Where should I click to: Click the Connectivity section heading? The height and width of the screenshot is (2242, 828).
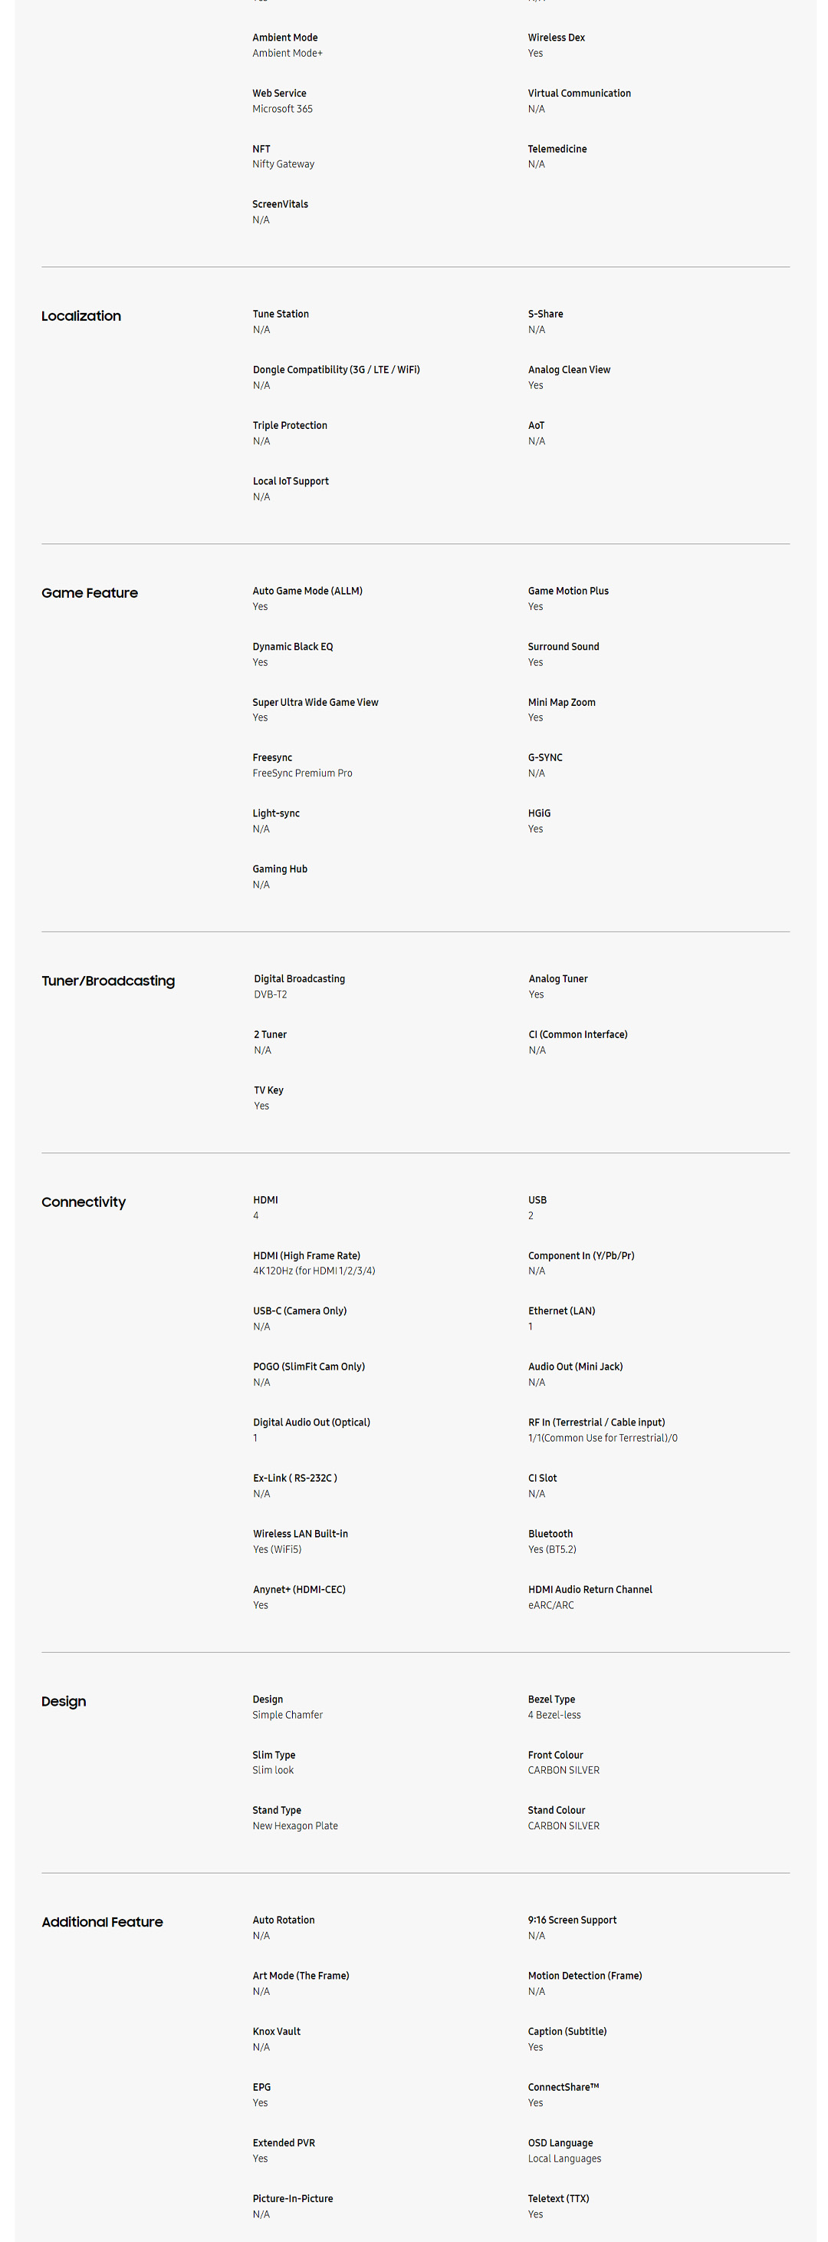click(84, 1202)
